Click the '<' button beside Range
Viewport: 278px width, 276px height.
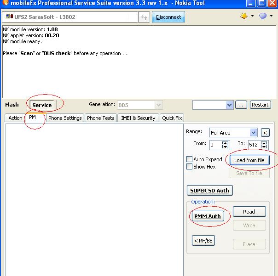pyautogui.click(x=265, y=133)
